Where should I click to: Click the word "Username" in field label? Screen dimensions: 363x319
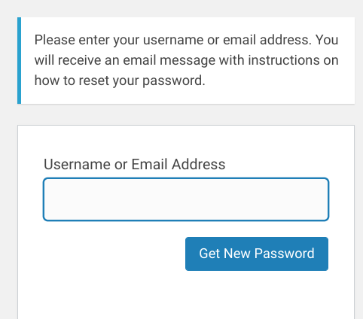point(77,165)
